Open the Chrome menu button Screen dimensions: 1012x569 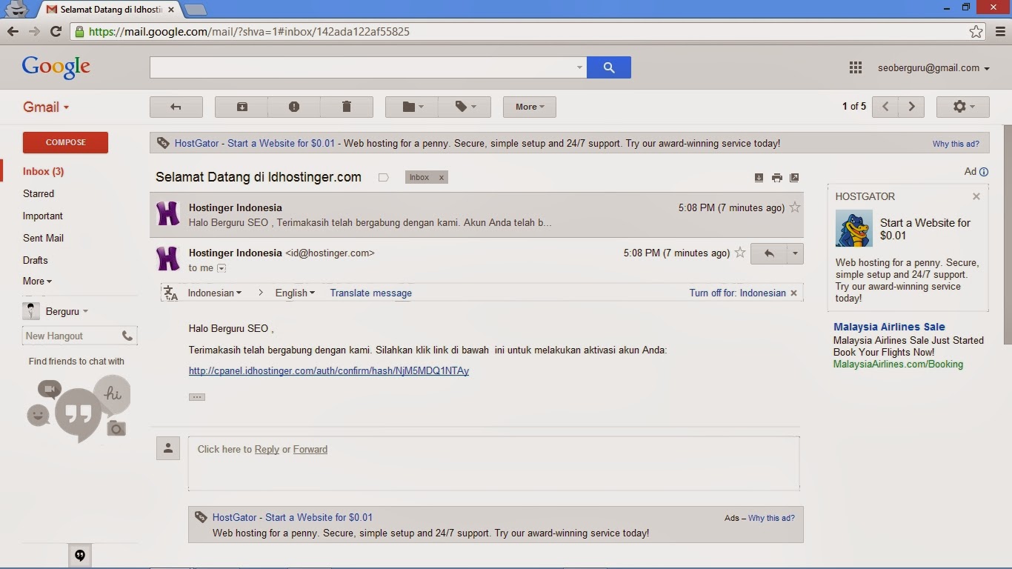click(999, 31)
